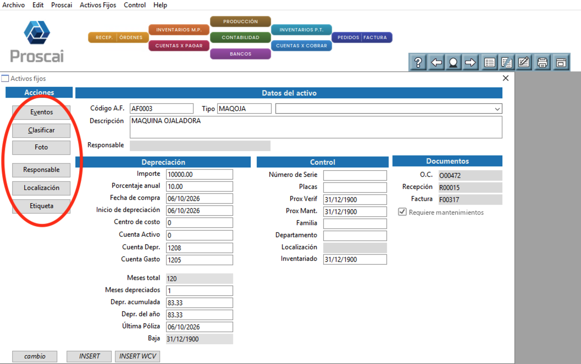Go to previous record with left arrow
The width and height of the screenshot is (581, 364).
(436, 63)
